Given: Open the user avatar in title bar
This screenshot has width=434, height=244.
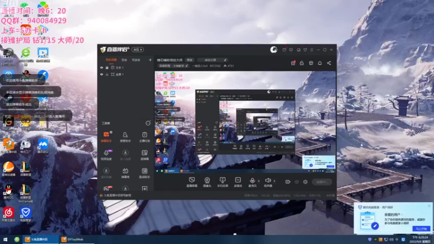Looking at the screenshot, I should [x=273, y=49].
